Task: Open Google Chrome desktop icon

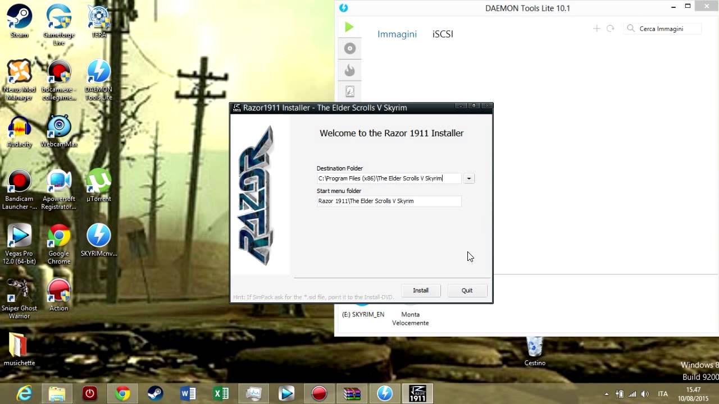Action: [x=59, y=245]
